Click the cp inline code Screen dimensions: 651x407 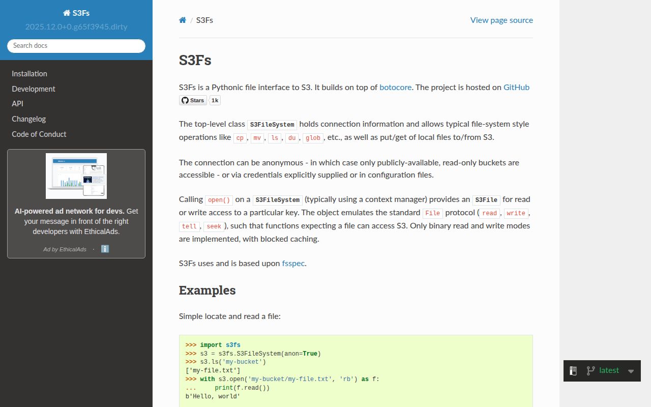[x=240, y=138]
